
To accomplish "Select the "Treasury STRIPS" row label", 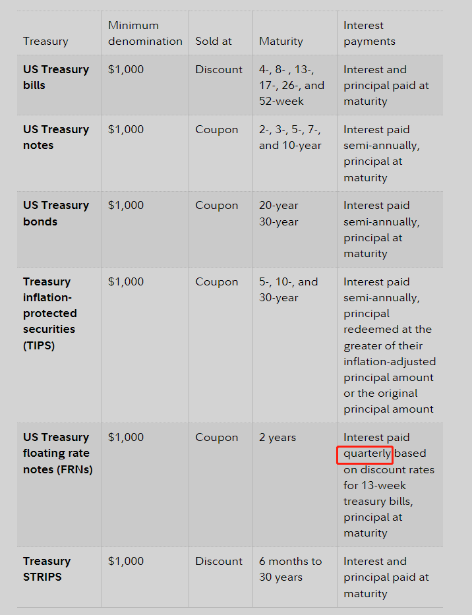I will coord(47,569).
